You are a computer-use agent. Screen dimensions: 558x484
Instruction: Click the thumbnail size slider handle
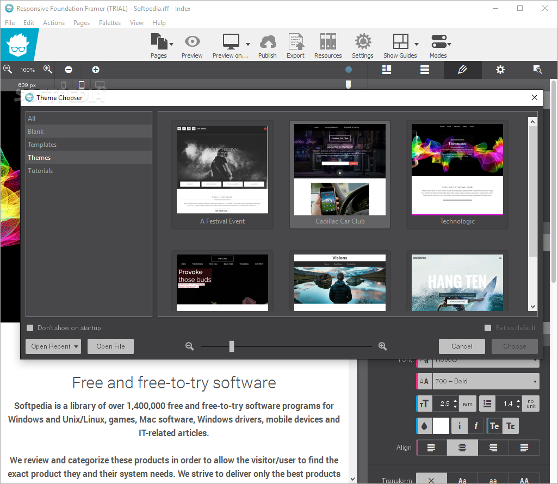[232, 346]
